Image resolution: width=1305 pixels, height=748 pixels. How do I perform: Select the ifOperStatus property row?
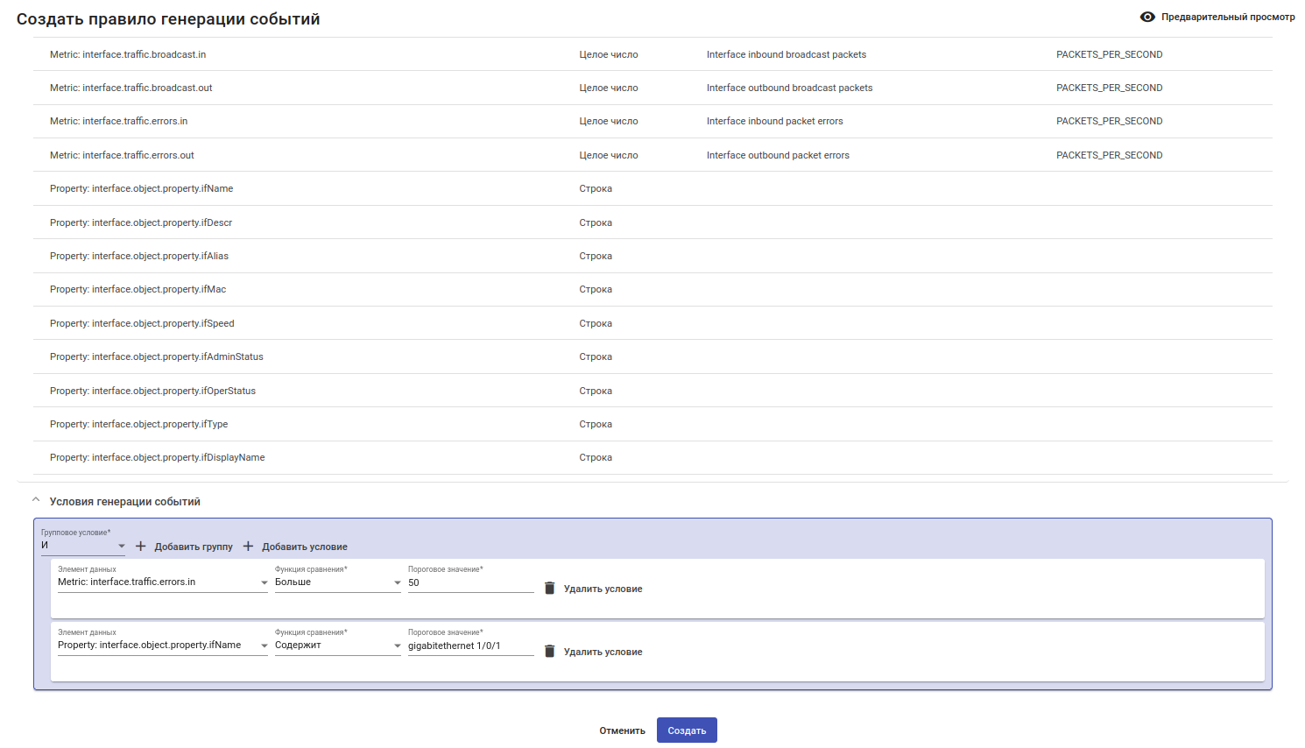pyautogui.click(x=152, y=391)
